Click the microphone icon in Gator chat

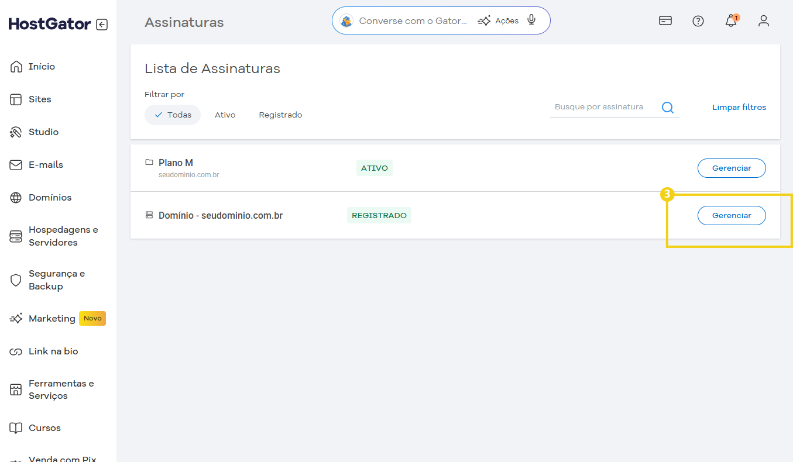(531, 20)
